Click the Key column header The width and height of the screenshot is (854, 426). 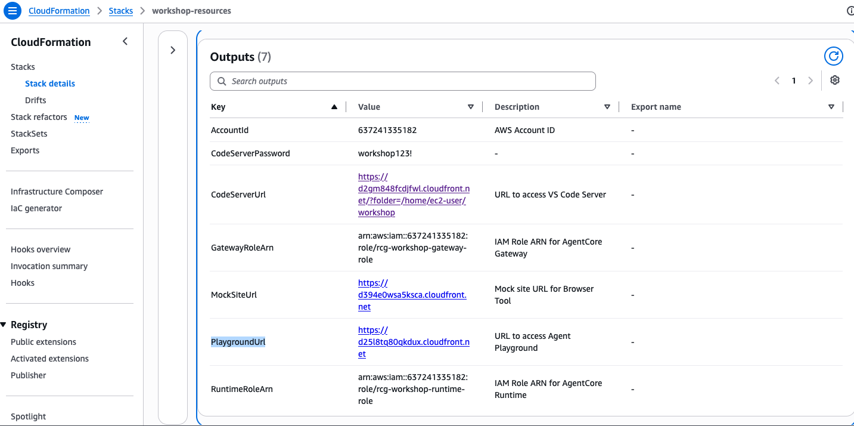218,107
